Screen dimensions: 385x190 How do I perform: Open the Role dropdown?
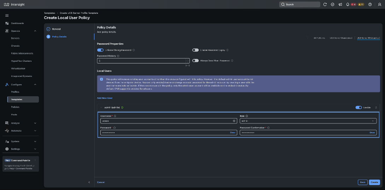pos(308,121)
